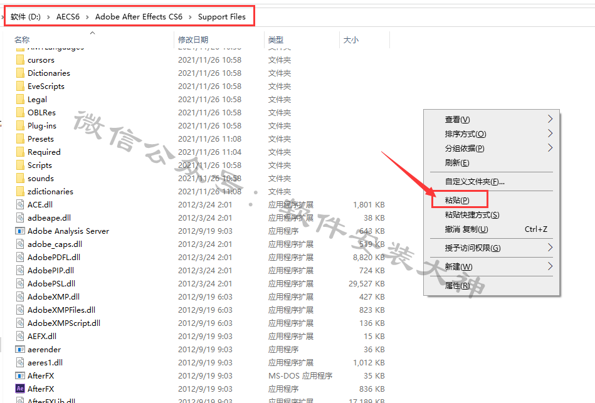595x403 pixels.
Task: Sort by the 大小 column header
Action: [351, 40]
